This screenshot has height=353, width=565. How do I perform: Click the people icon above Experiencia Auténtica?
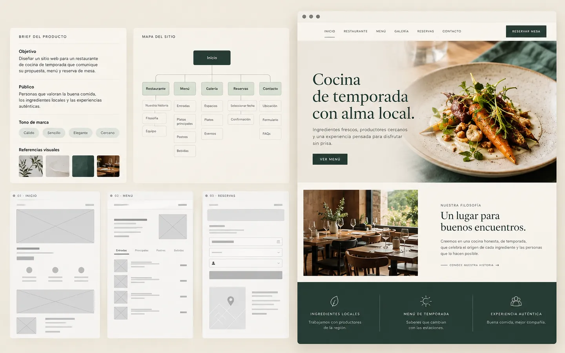point(516,301)
